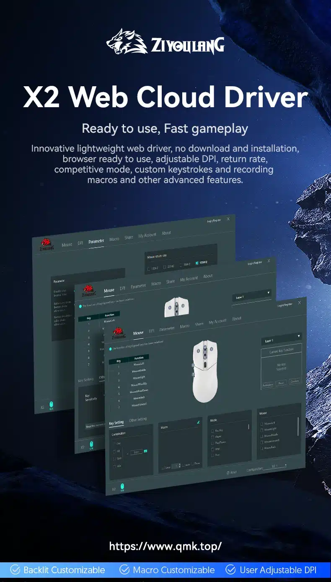
Task: Click the checkmark icon beside Backlit Customizable
Action: coord(15,570)
